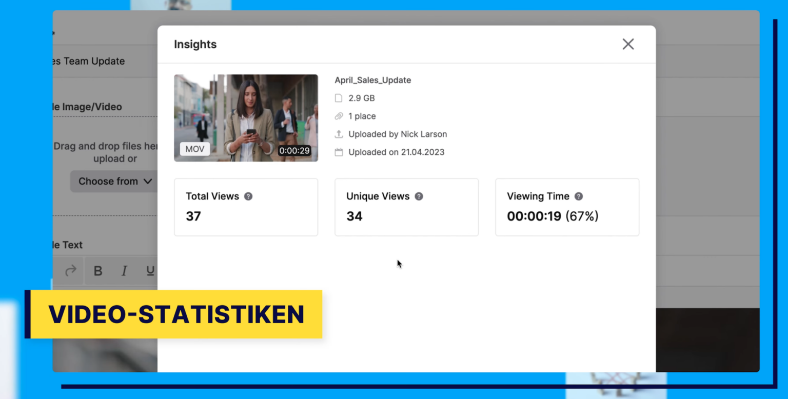Click the file size icon beside 2.9 GB
The width and height of the screenshot is (788, 399).
(339, 98)
